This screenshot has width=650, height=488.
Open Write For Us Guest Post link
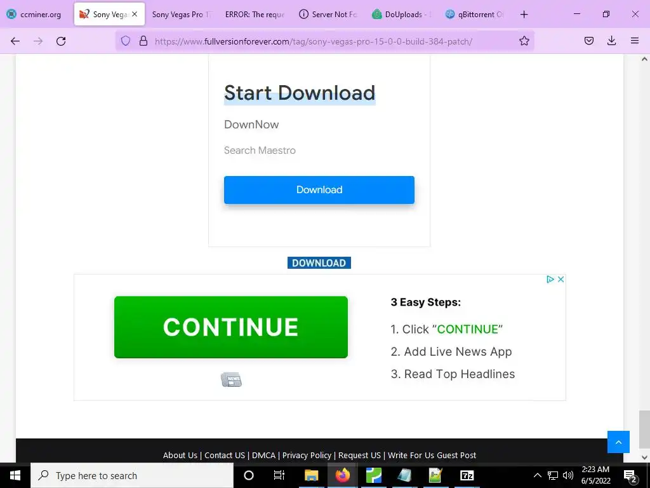click(x=432, y=455)
